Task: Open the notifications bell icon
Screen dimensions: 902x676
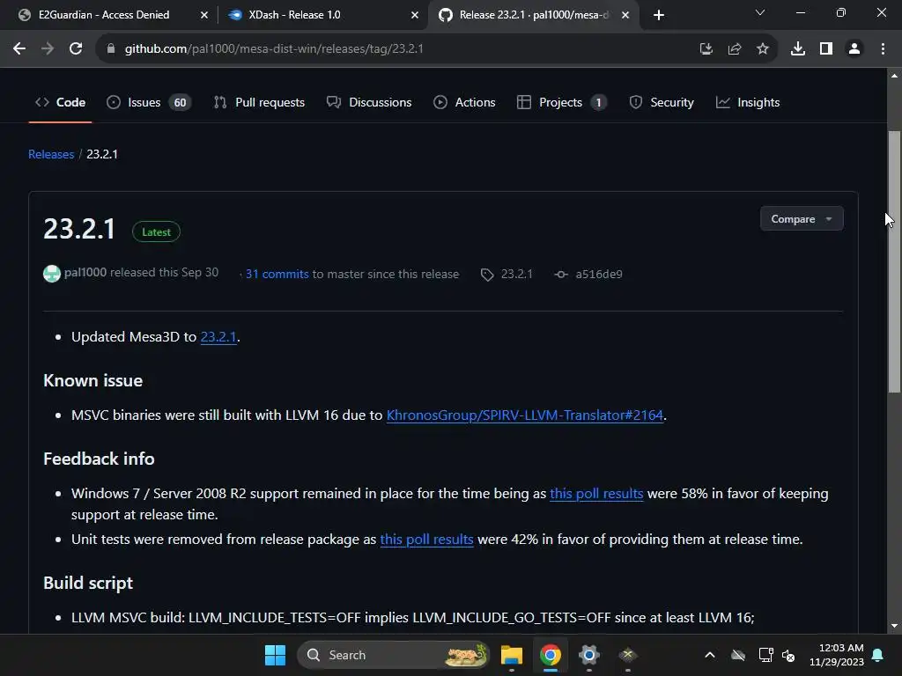Action: pyautogui.click(x=878, y=655)
